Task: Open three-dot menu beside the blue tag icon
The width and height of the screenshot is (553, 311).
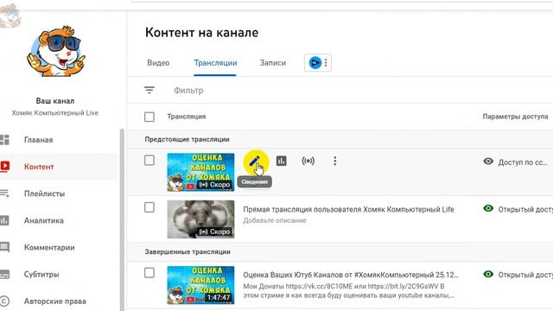Action: tap(326, 63)
